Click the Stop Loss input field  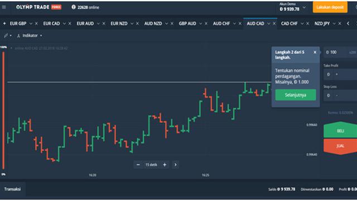coord(340,95)
